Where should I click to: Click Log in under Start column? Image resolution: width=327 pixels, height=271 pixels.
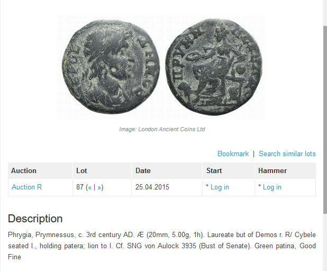(220, 187)
